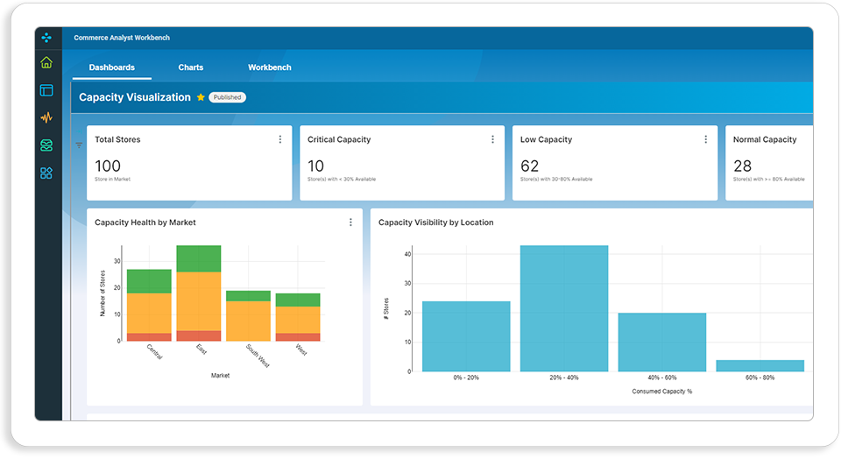Switch to the Charts tab

(x=190, y=67)
